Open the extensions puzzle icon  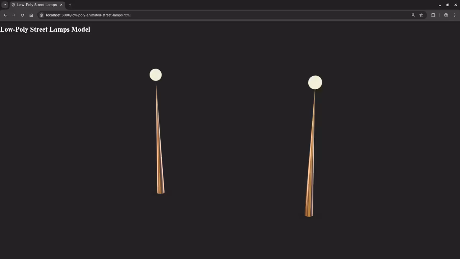coord(433,15)
